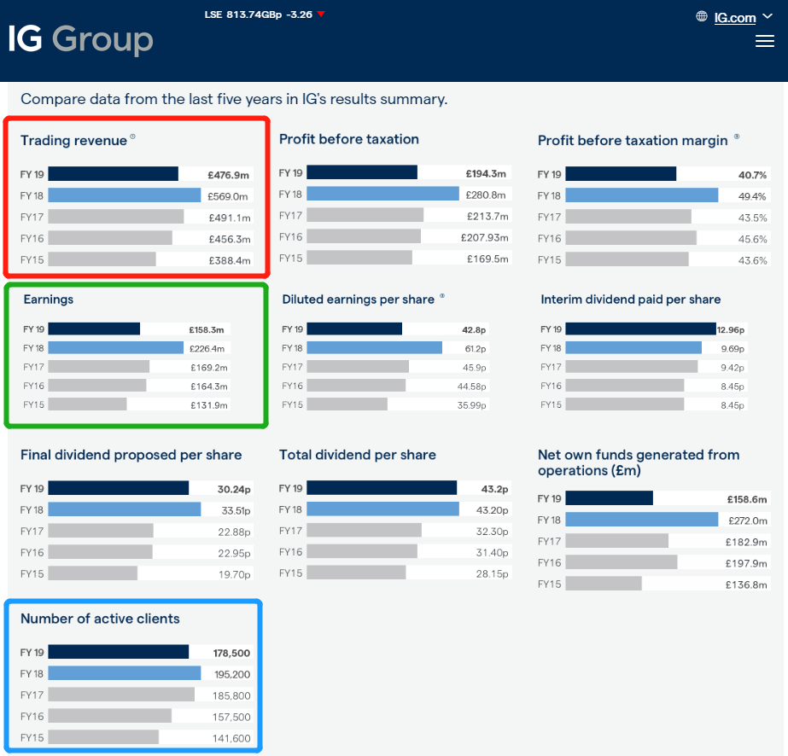Image resolution: width=788 pixels, height=756 pixels.
Task: Select the Diluted earnings per share heading
Action: 359,299
